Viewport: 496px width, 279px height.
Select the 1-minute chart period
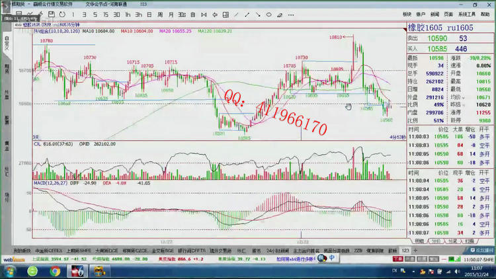pos(73,15)
